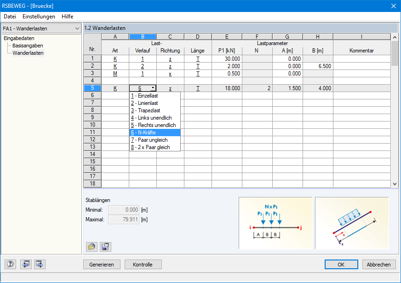
Task: Select Wanderlasten in the tree
Action: [x=28, y=53]
